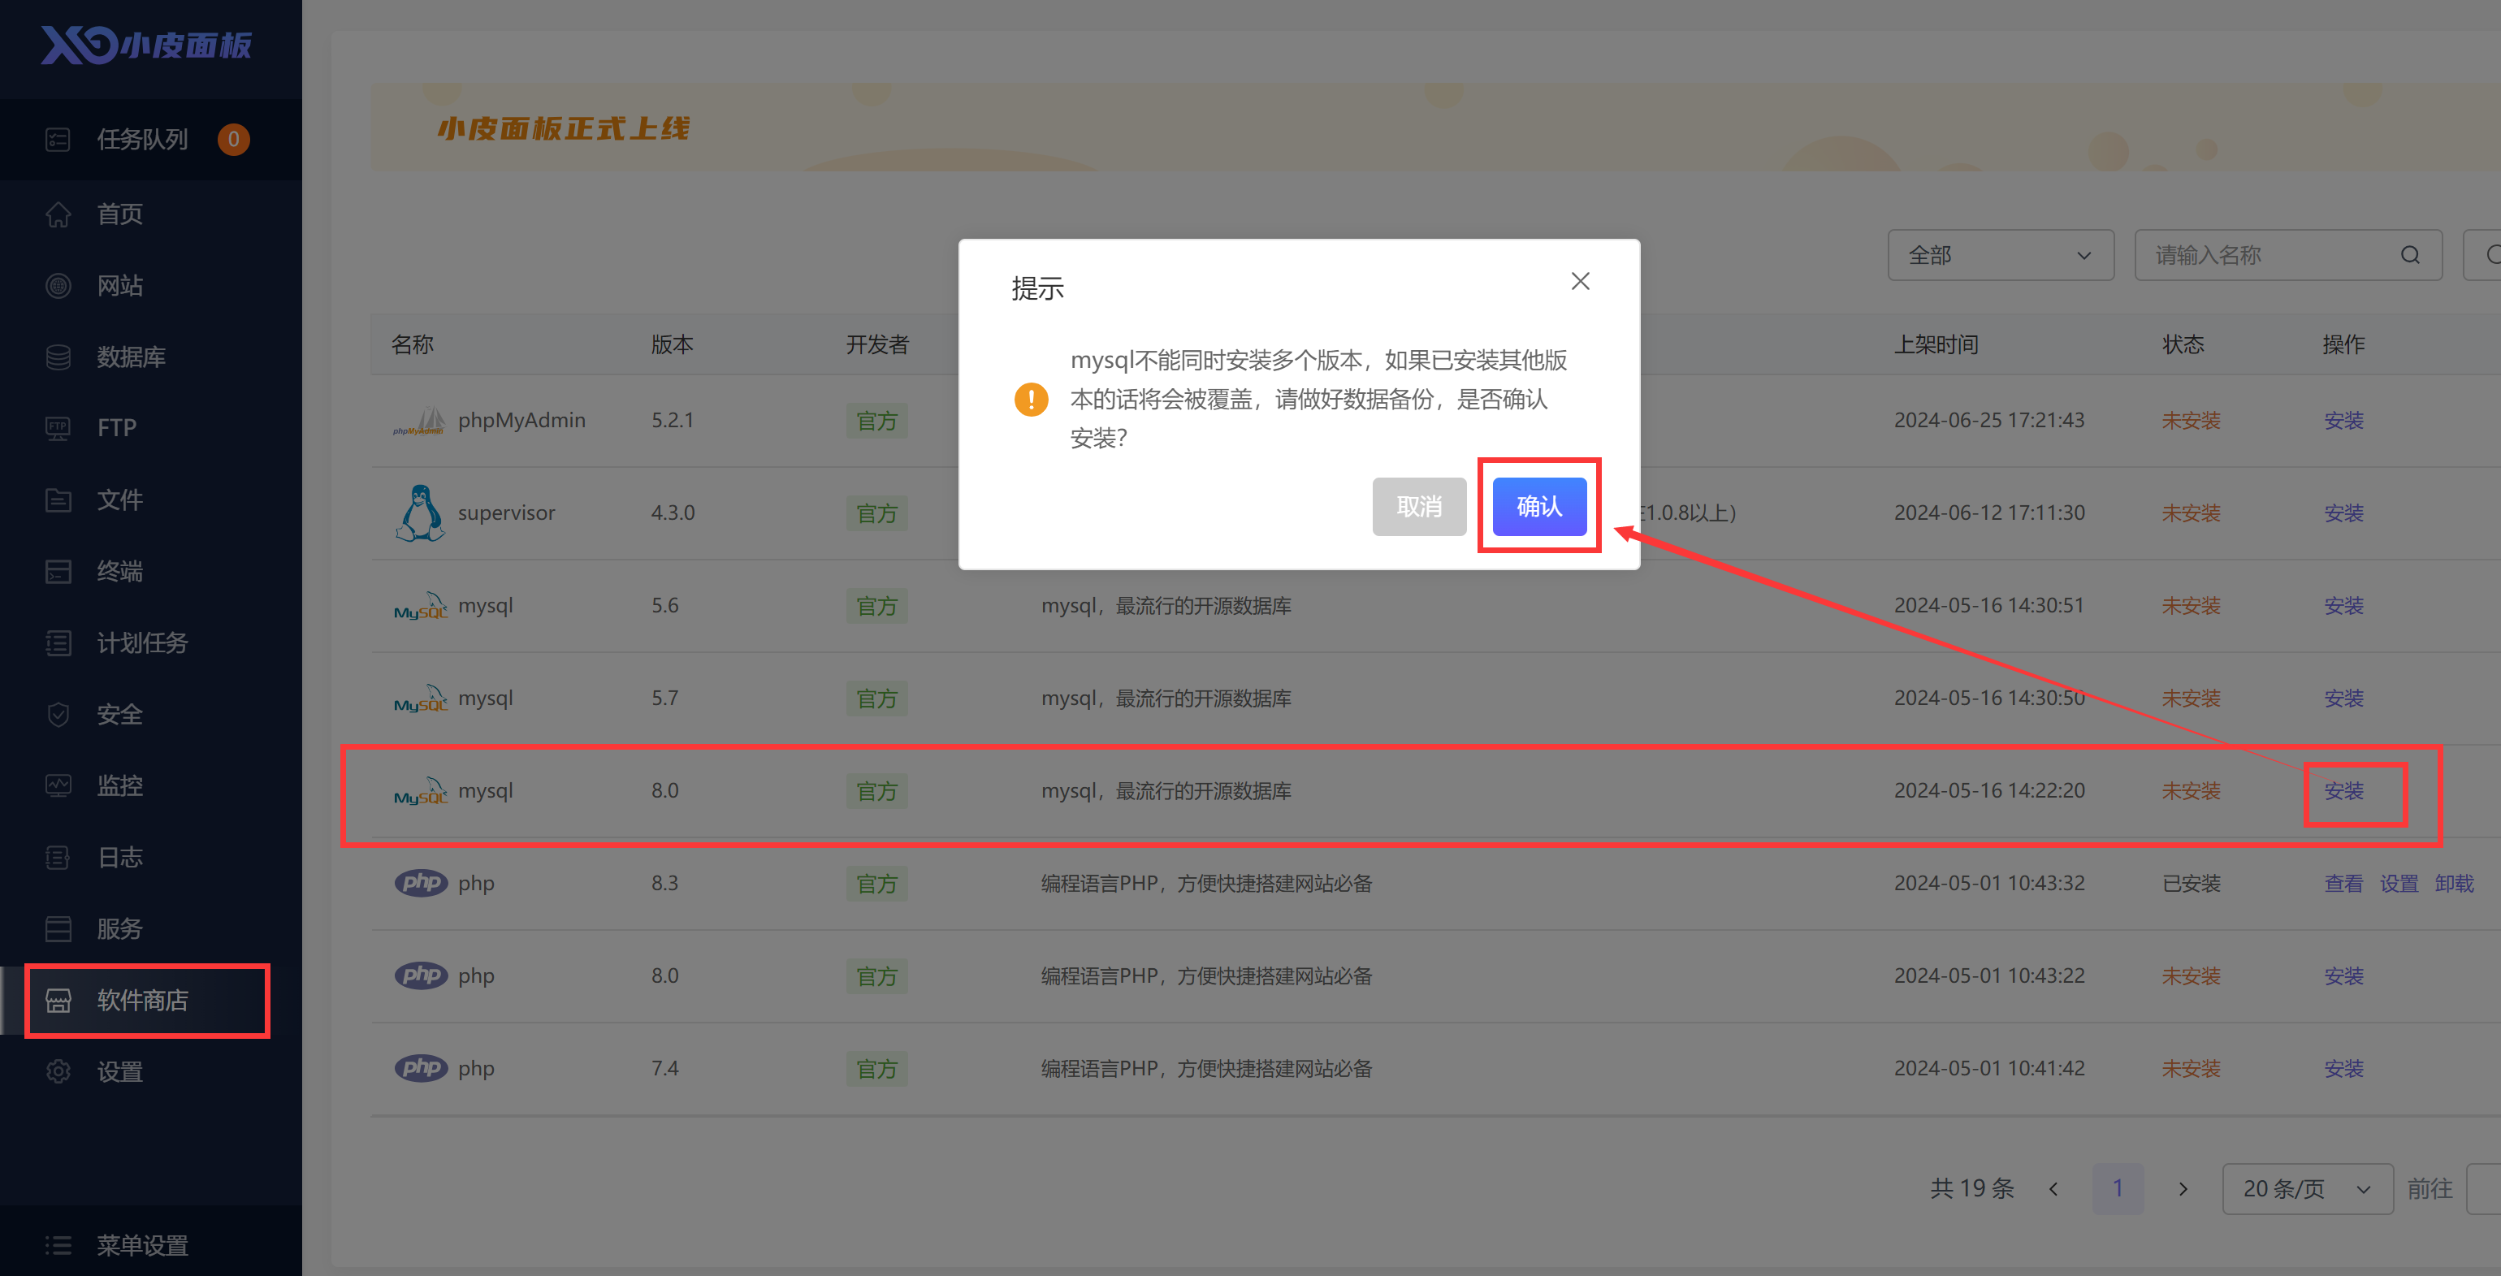Open the 20 条/页 page size dropdown
Image resolution: width=2501 pixels, height=1276 pixels.
pos(2307,1188)
